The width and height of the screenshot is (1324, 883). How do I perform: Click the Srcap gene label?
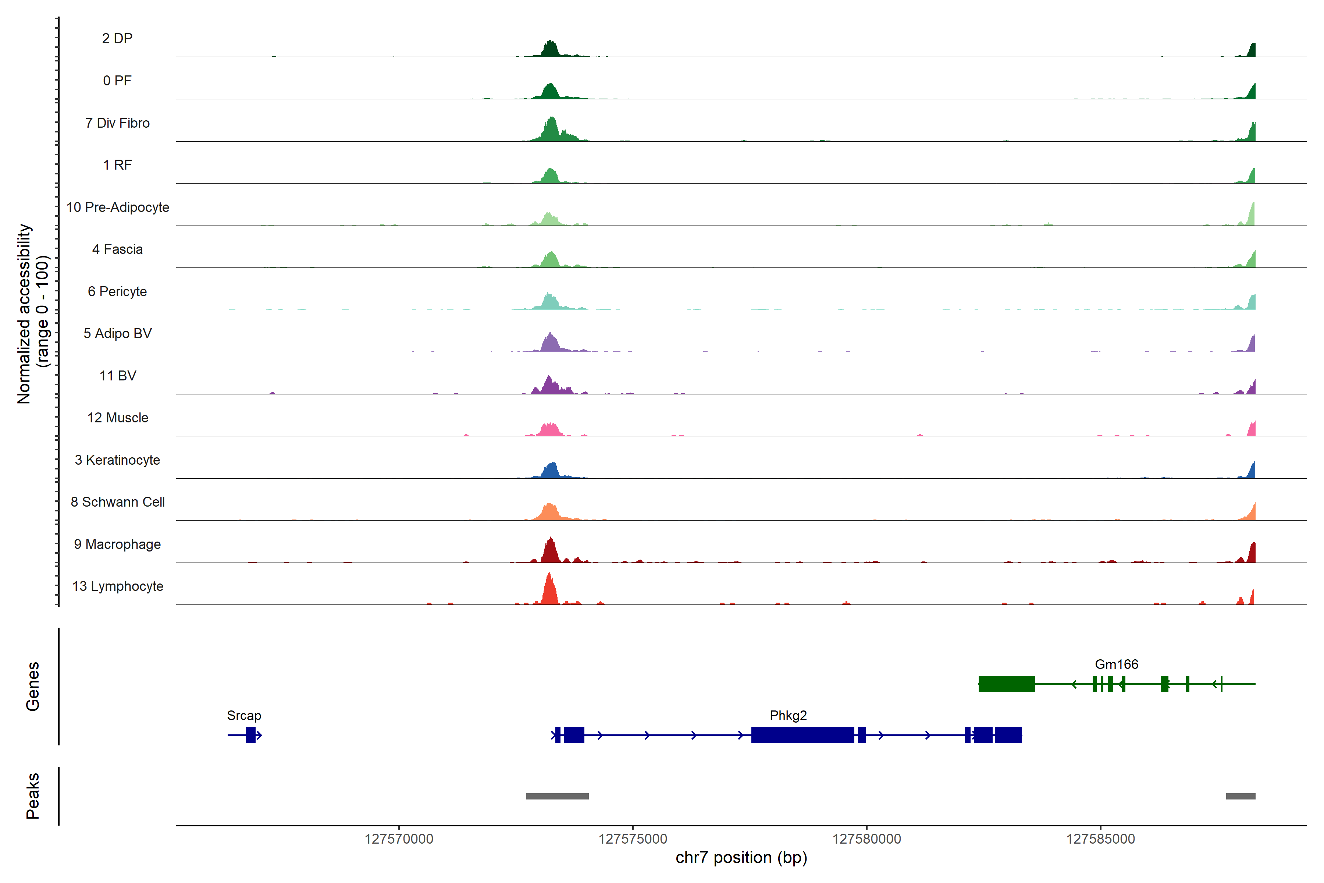coord(244,715)
